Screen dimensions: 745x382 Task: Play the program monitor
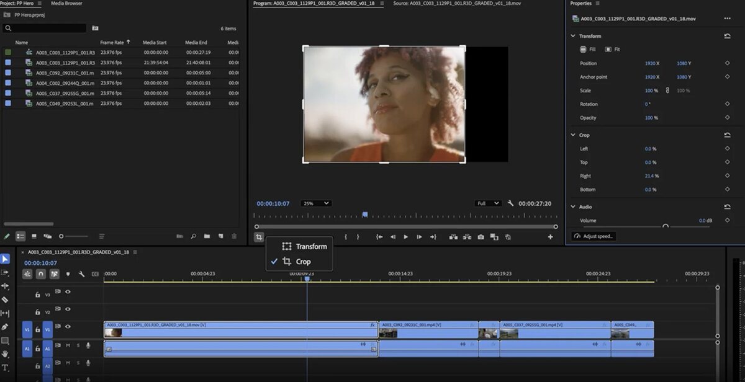tap(406, 237)
